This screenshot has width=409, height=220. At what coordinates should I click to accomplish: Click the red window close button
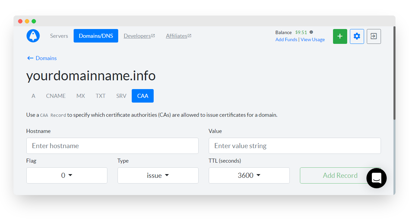(20, 21)
